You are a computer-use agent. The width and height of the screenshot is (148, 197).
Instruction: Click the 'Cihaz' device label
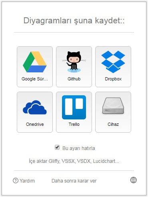coord(113,124)
